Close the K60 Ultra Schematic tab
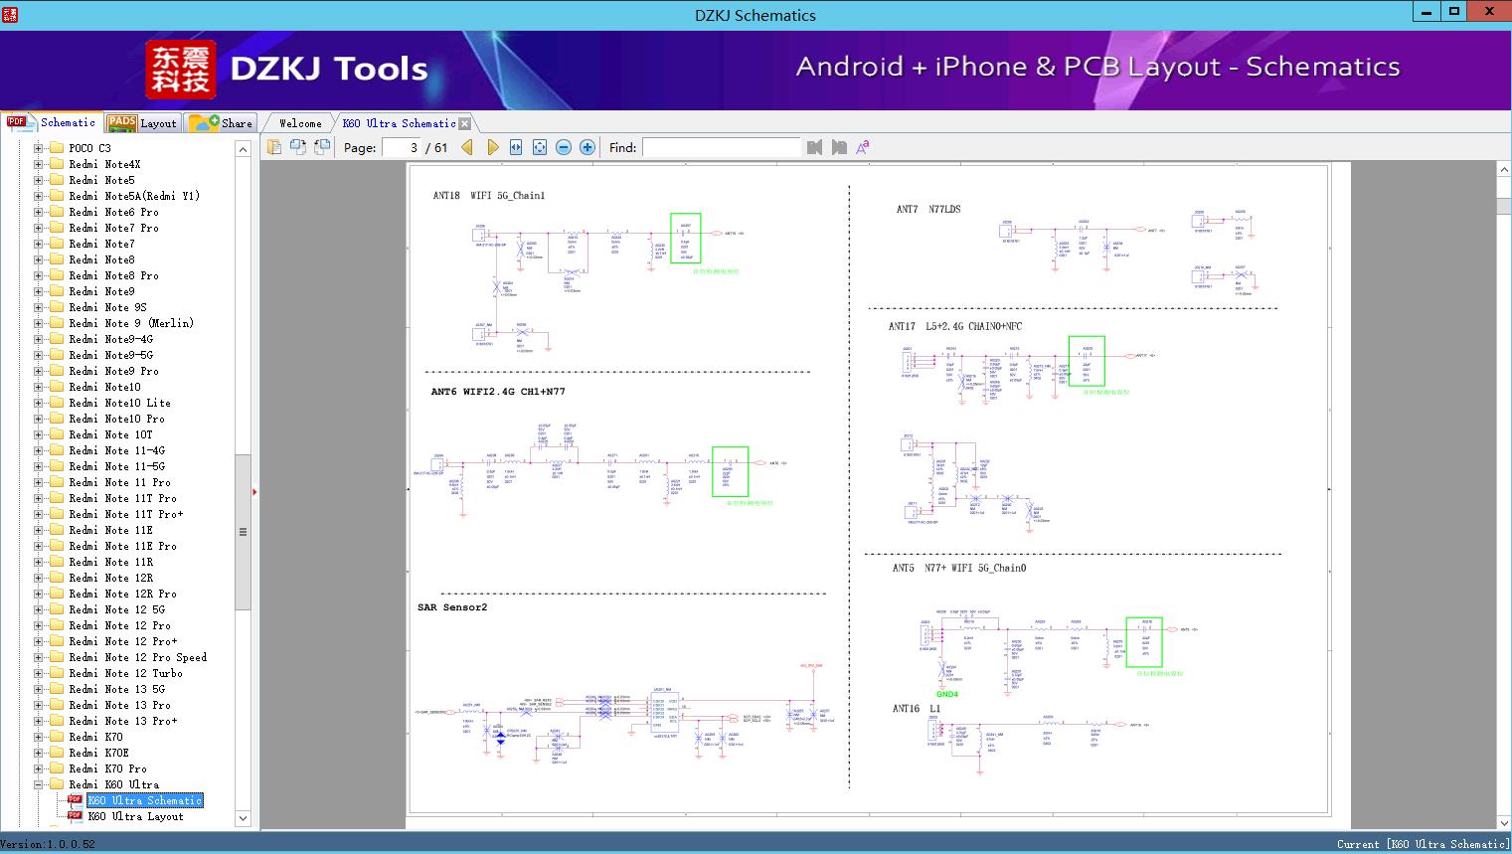Image resolution: width=1512 pixels, height=854 pixels. 465,124
